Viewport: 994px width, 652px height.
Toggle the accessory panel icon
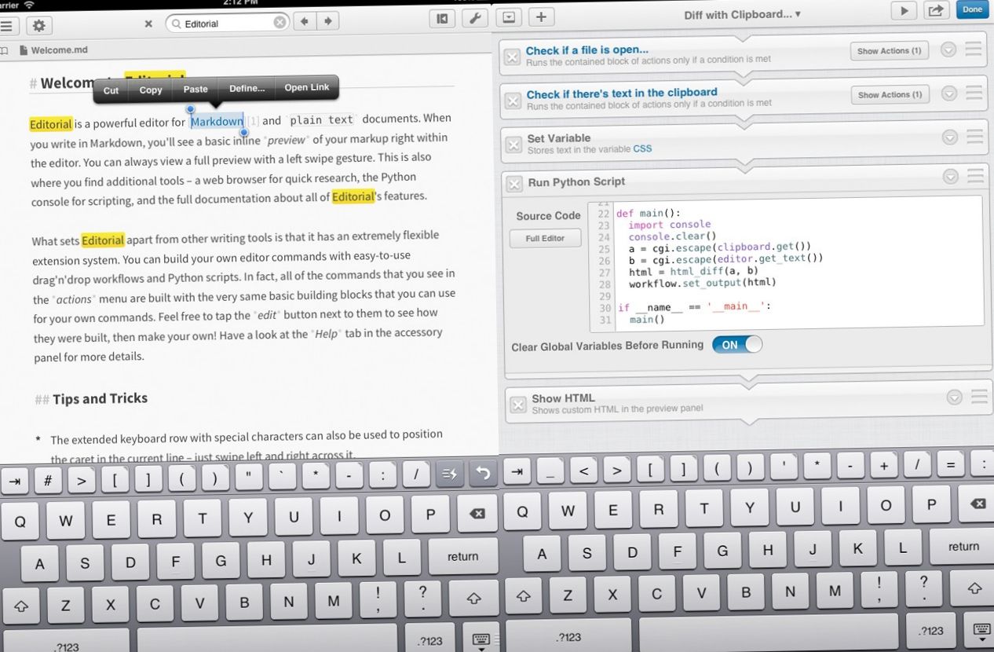pyautogui.click(x=442, y=18)
